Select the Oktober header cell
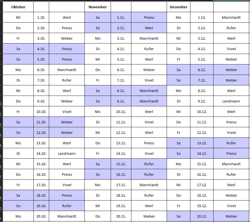 click(x=18, y=7)
